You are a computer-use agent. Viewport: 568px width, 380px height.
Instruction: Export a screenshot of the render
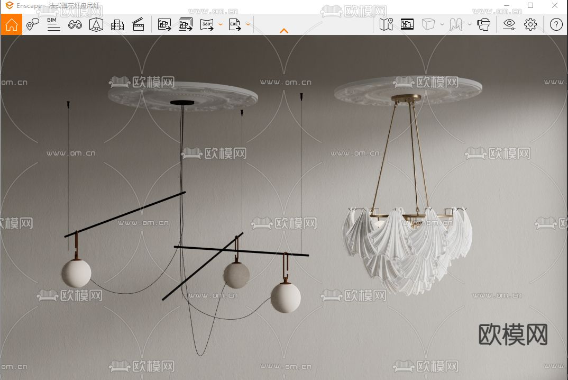pyautogui.click(x=164, y=24)
